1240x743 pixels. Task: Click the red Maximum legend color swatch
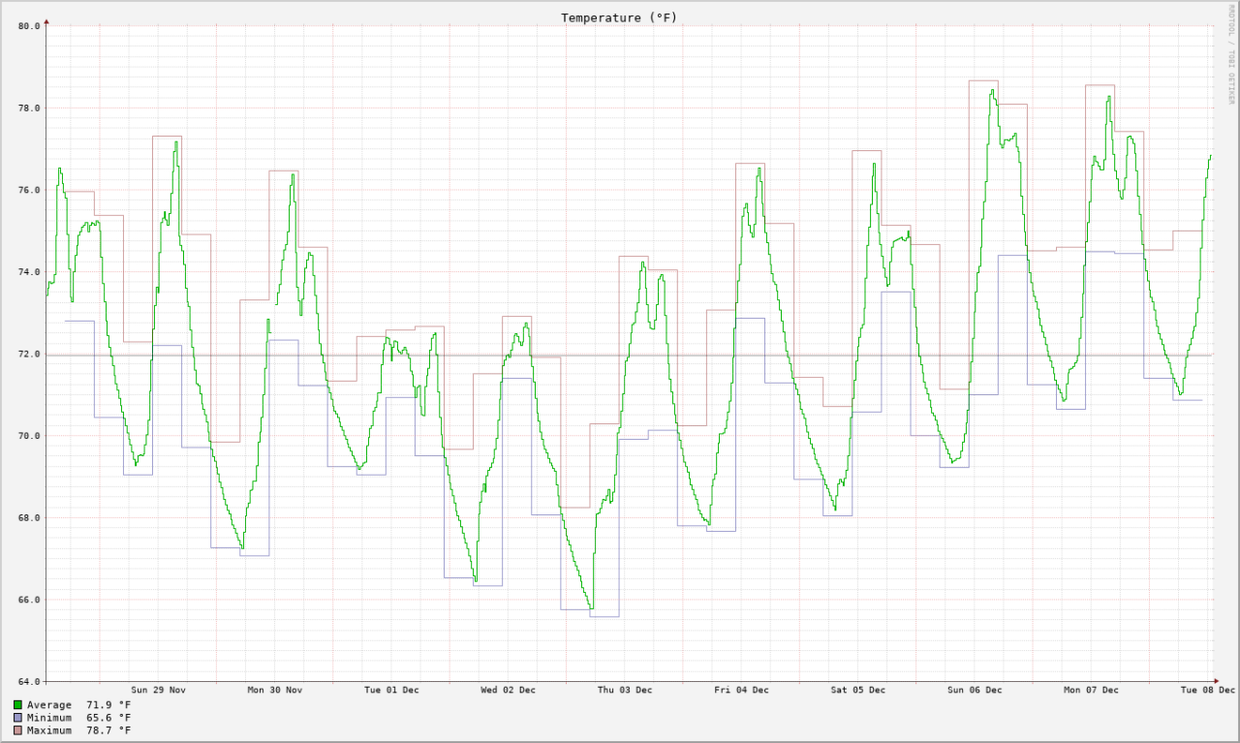[18, 730]
